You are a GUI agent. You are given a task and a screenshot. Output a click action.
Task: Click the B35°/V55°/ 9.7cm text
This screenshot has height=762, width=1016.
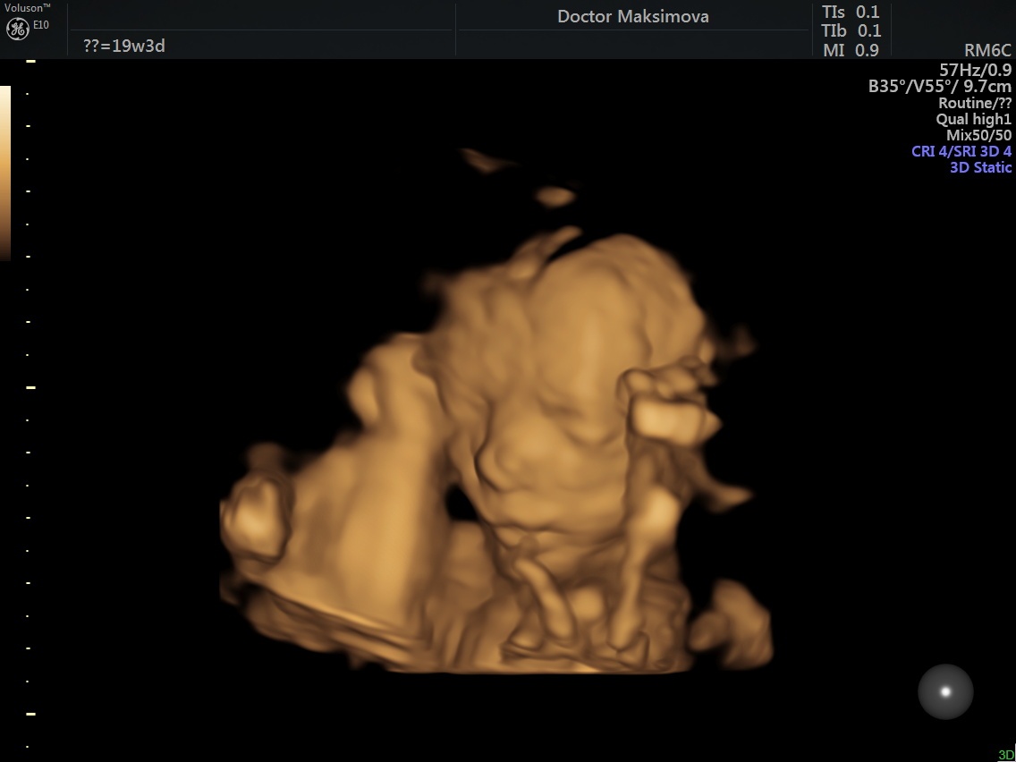click(x=940, y=86)
